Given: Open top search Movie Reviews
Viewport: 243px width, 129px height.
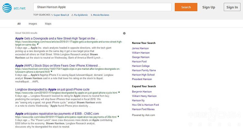Looking at the screenshot, I should pos(101,15).
